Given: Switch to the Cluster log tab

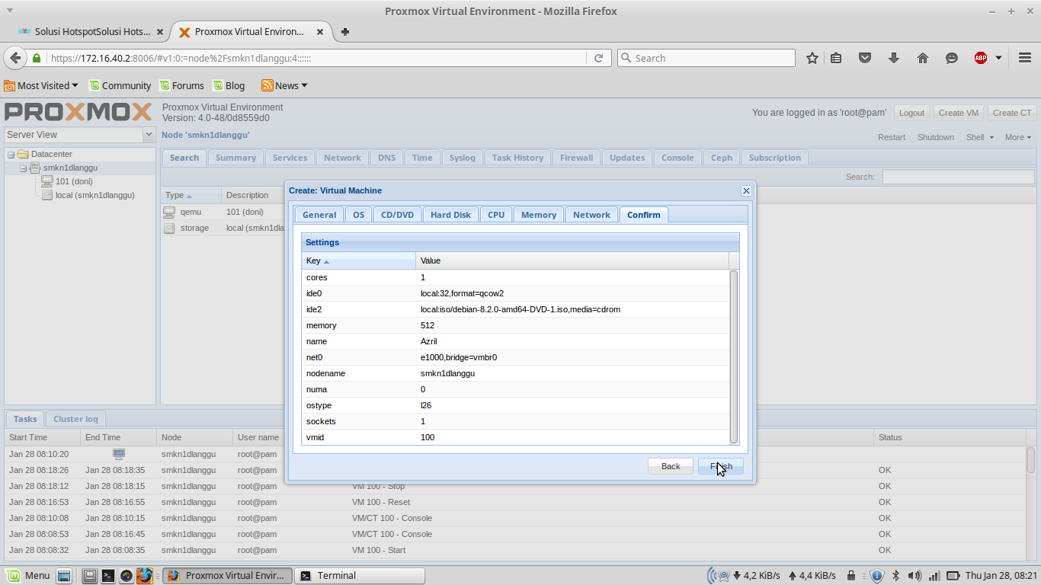Looking at the screenshot, I should [75, 419].
